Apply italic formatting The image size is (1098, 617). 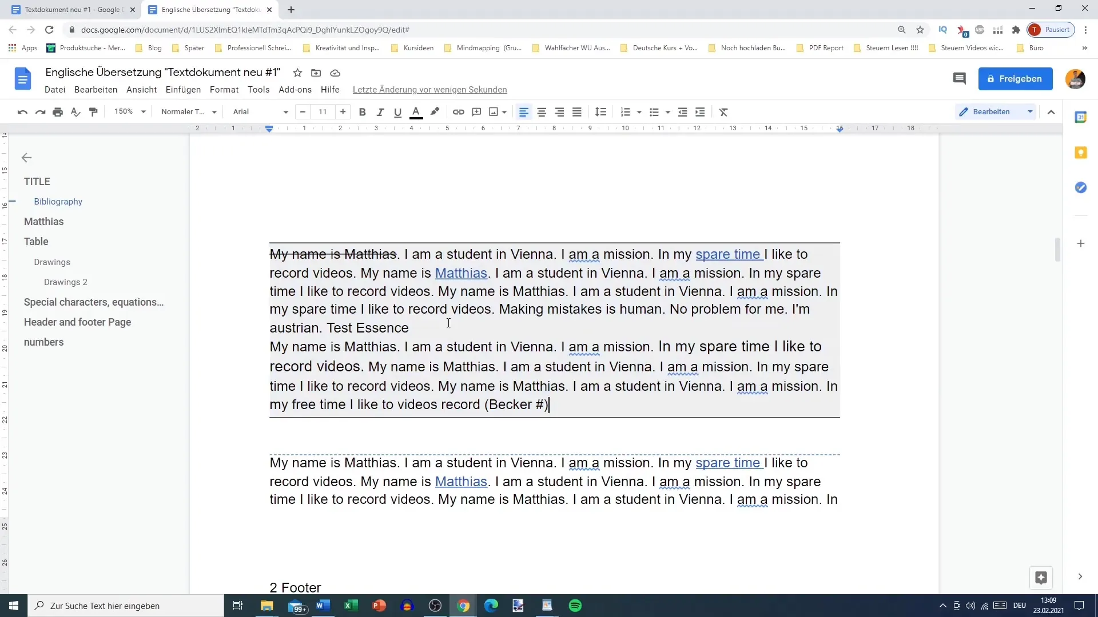(x=380, y=112)
